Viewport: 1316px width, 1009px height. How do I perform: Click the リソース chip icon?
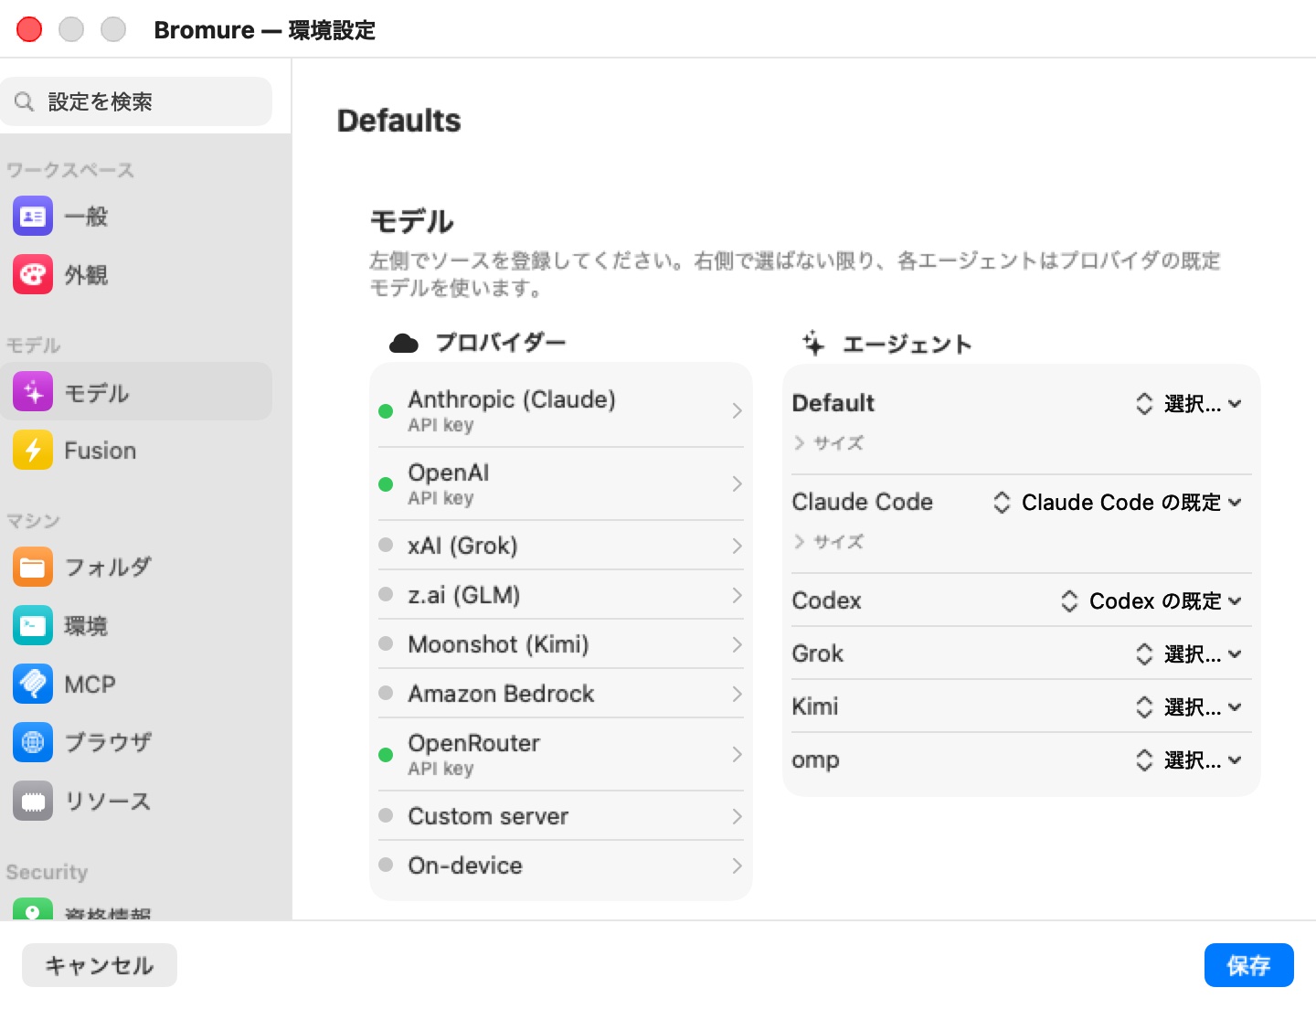(x=33, y=801)
